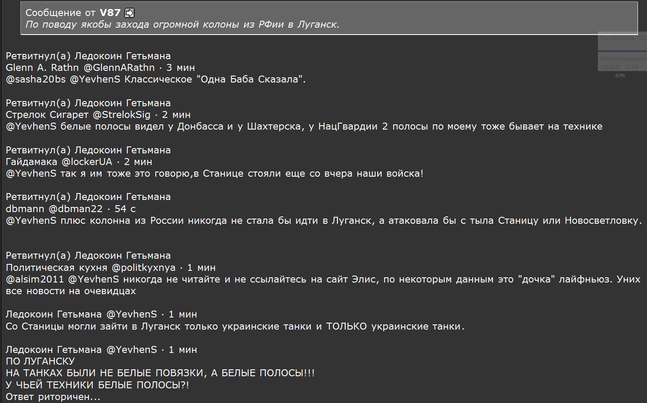Click the author name Гайдамака
Screen dimensions: 647x403
click(32, 162)
